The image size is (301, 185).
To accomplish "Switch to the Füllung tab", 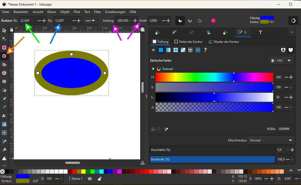I will [x=161, y=41].
